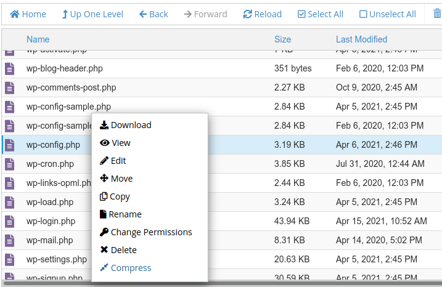
Task: Click date Oct 9, 2020, 2:45 AM
Action: click(377, 87)
